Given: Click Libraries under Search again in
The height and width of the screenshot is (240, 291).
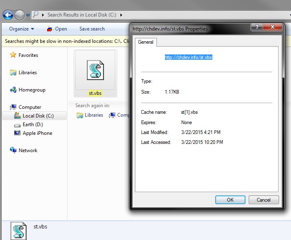Looking at the screenshot, I should tap(94, 115).
